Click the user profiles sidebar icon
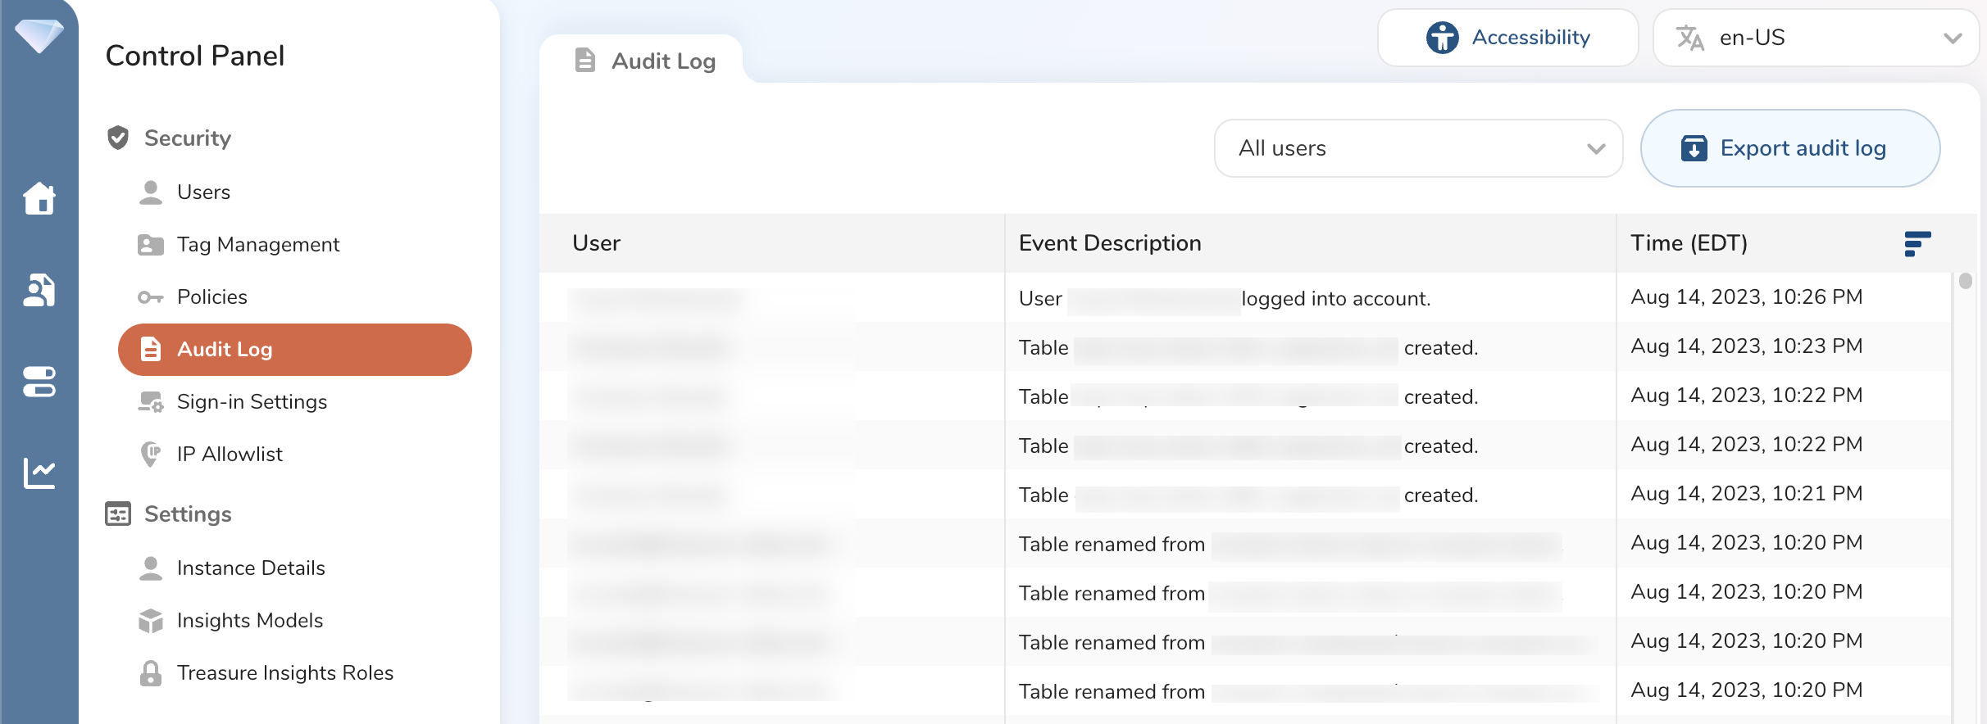The height and width of the screenshot is (724, 1987). (39, 290)
